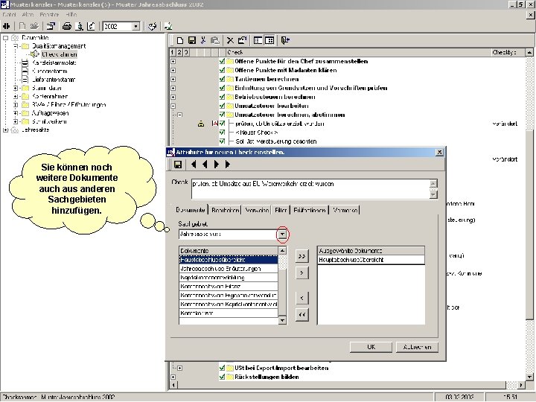Screen dimensions: 536x402
Task: Click the '<' remove selected document button
Action: (x=301, y=298)
